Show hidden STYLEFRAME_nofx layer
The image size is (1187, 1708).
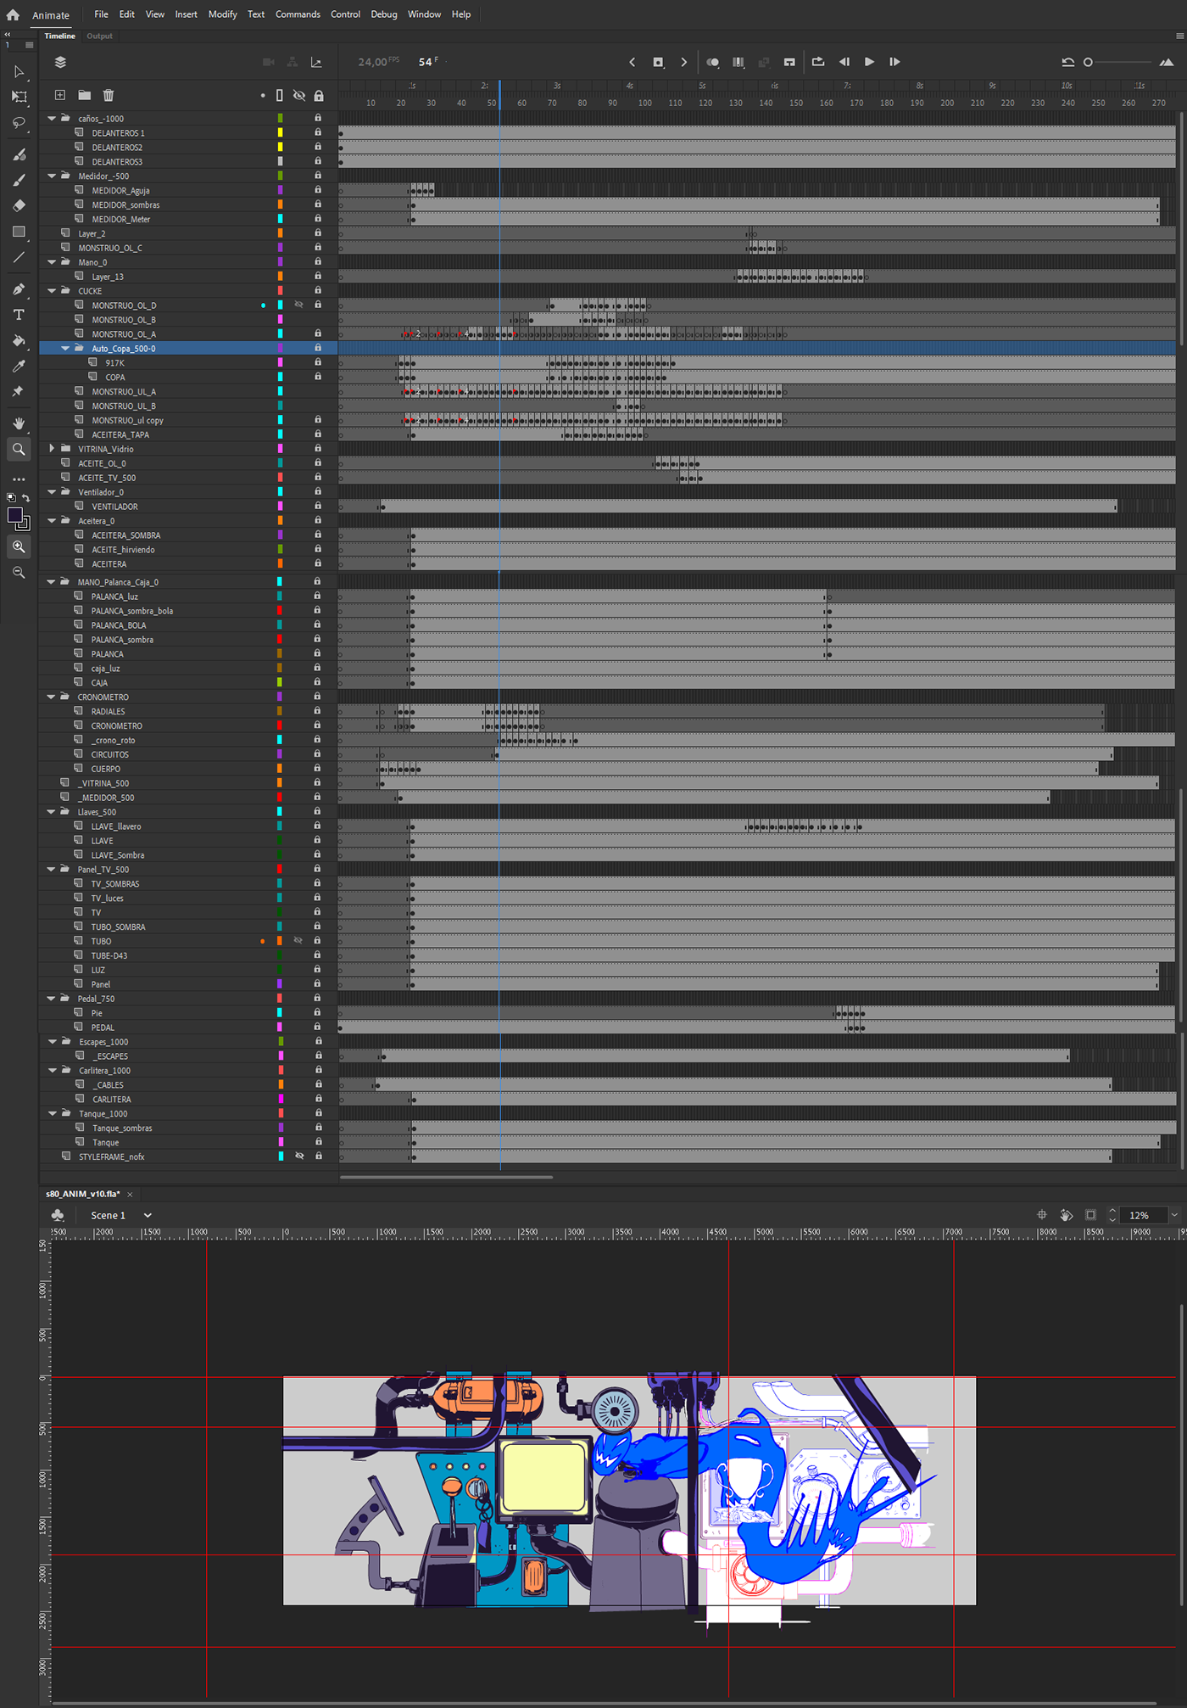[x=299, y=1156]
